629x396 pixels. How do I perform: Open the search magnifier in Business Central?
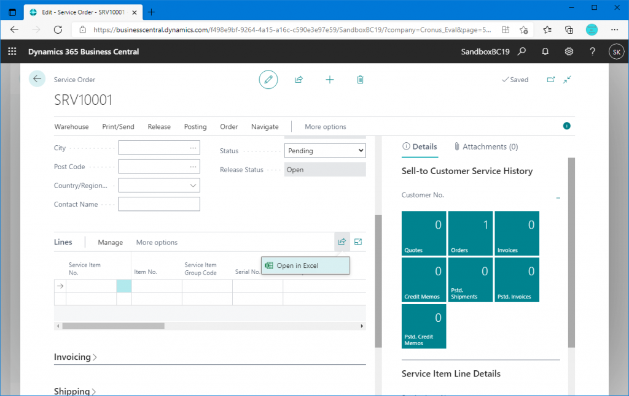point(522,51)
